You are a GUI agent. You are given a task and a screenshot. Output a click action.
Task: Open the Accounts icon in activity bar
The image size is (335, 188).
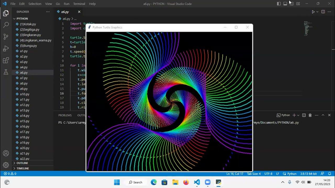(6, 153)
